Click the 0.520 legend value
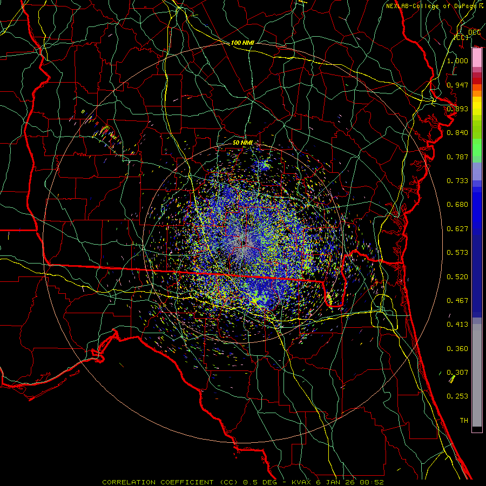This screenshot has height=486, width=486. click(457, 276)
